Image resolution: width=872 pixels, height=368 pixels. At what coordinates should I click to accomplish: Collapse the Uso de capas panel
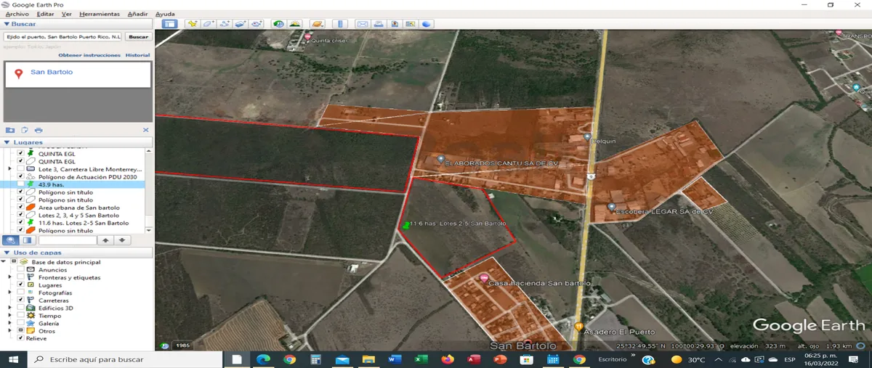tap(7, 253)
